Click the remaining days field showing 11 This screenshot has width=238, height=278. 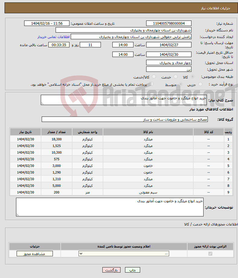click(x=90, y=45)
